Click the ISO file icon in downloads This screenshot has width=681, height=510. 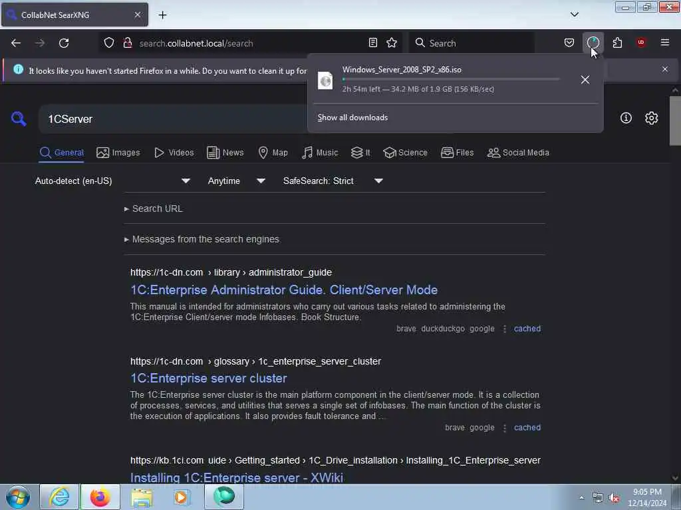coord(325,80)
